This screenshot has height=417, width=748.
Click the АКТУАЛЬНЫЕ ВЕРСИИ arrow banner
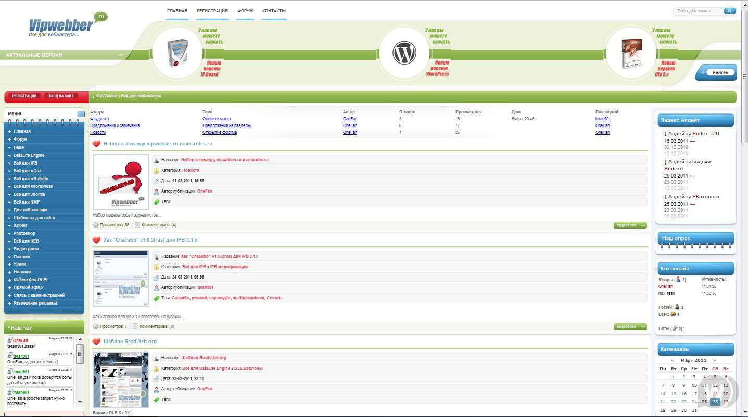coord(62,55)
